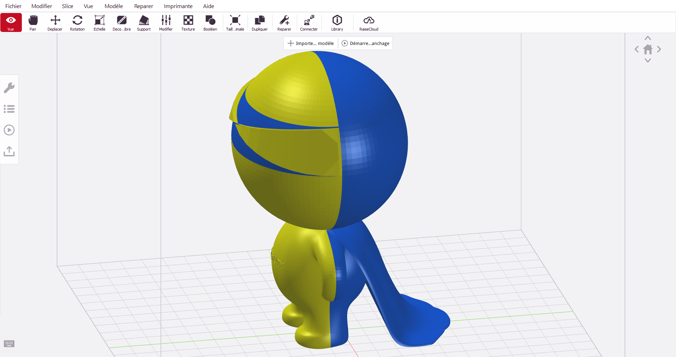Open the Booléen operations tool
This screenshot has width=676, height=357.
(210, 22)
